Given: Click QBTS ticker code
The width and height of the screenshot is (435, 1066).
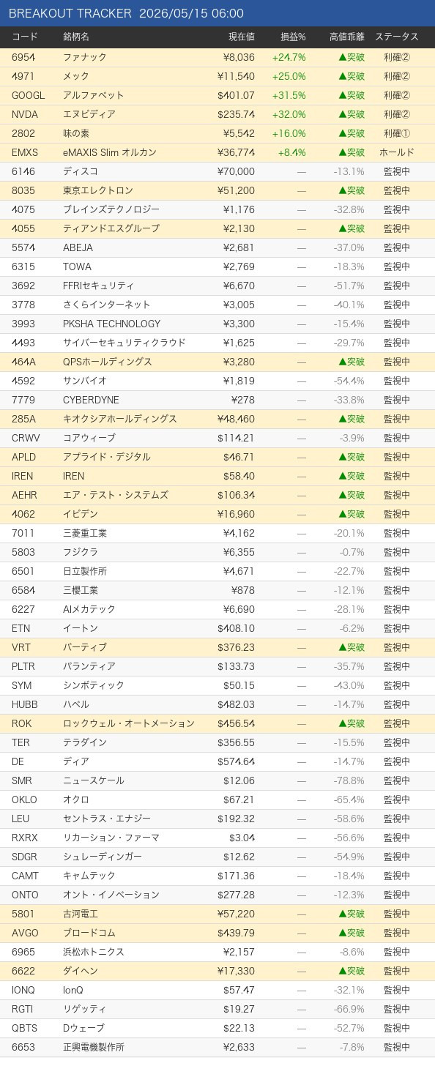Looking at the screenshot, I should [x=24, y=1028].
